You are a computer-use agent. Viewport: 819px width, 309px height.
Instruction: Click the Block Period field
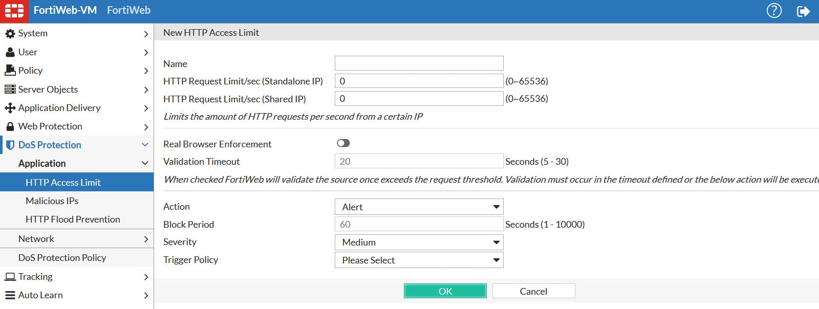419,224
